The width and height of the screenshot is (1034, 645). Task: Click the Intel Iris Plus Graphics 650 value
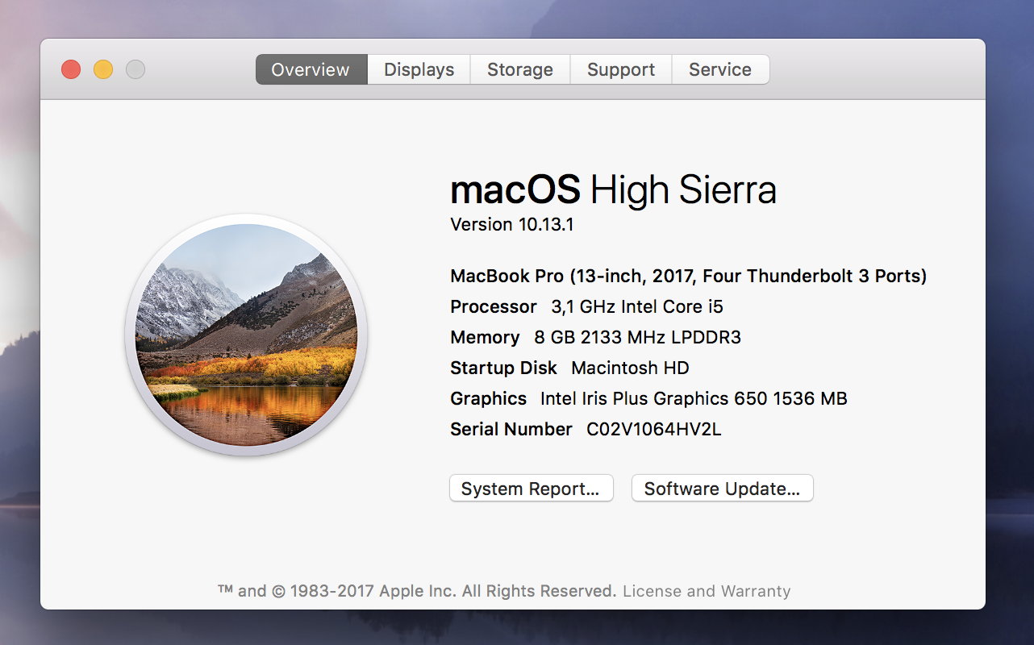click(694, 398)
